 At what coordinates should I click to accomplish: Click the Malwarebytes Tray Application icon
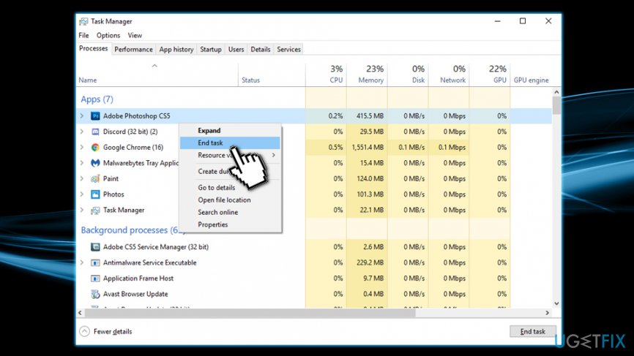point(95,163)
